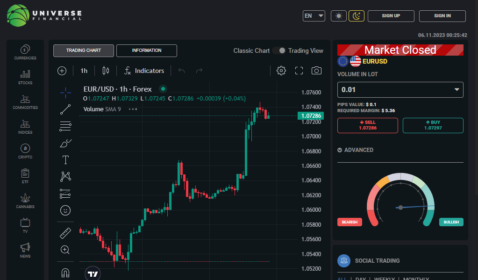The image size is (478, 280).
Task: Click Sell at 1.07286
Action: (368, 125)
